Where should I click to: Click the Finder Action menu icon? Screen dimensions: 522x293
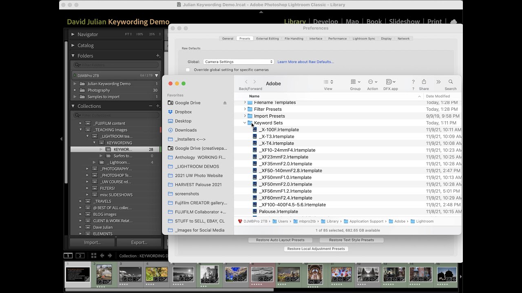[x=372, y=82]
